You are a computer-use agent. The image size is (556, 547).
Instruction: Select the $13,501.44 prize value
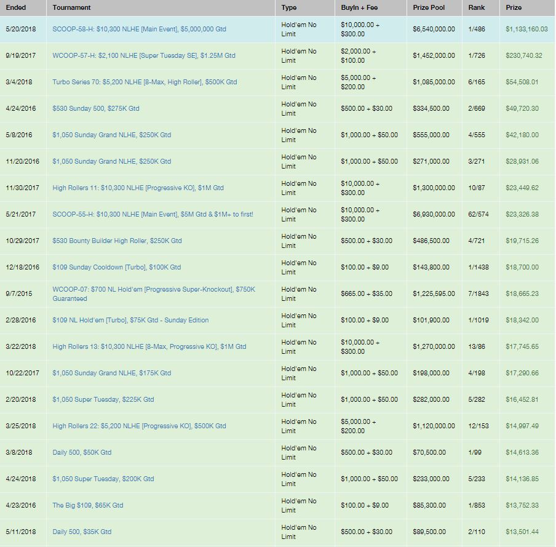tap(522, 532)
